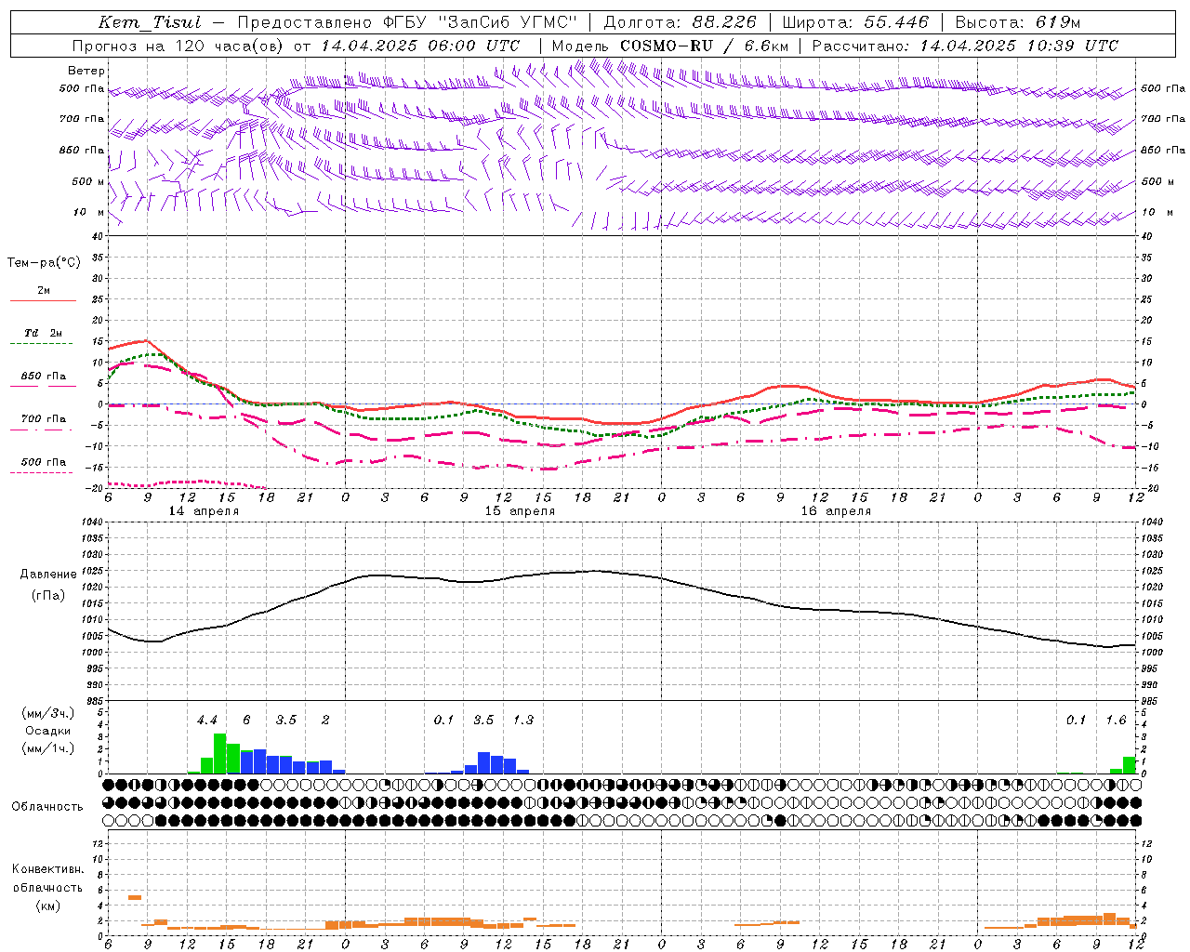Viewport: 1190px width, 952px height.
Task: Click the isolated orange convective bar near 5 km
Action: point(135,897)
